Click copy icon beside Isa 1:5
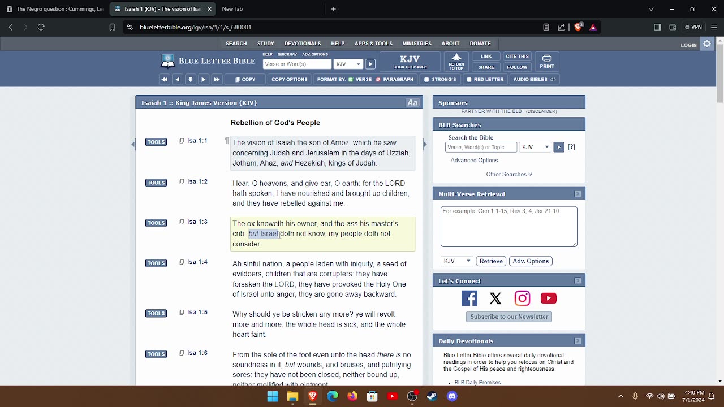This screenshot has height=407, width=724. [182, 312]
